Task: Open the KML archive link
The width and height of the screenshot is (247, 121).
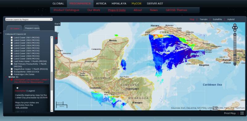Action: [x=21, y=107]
